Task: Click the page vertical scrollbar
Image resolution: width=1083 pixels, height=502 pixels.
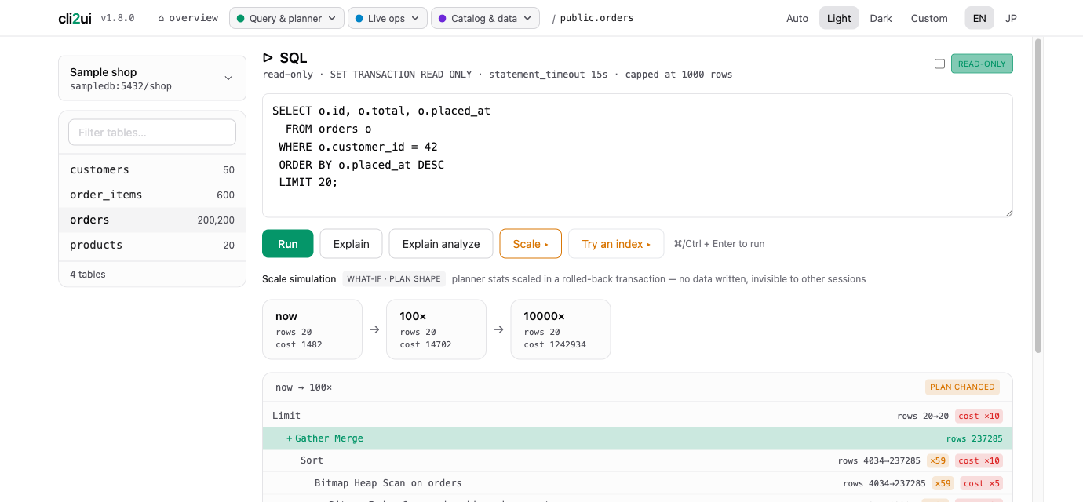Action: pyautogui.click(x=1038, y=196)
